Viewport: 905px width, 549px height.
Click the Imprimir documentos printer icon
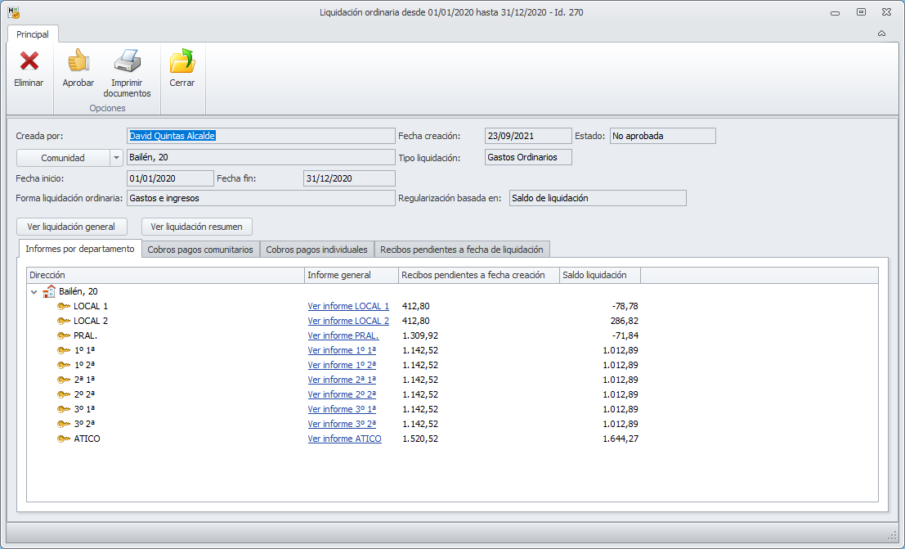(127, 61)
